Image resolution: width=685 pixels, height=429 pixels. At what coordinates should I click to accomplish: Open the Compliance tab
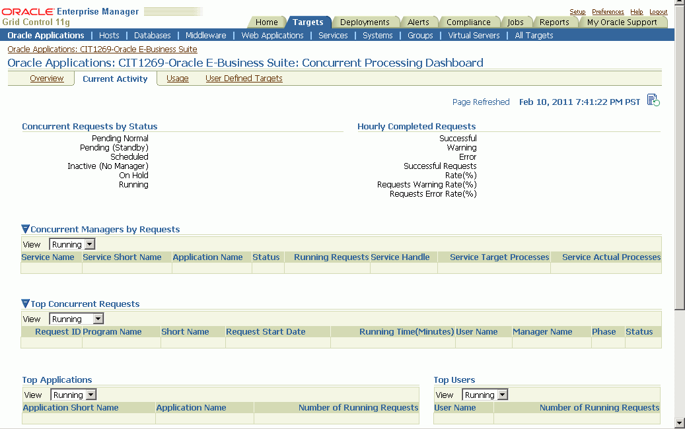tap(468, 22)
